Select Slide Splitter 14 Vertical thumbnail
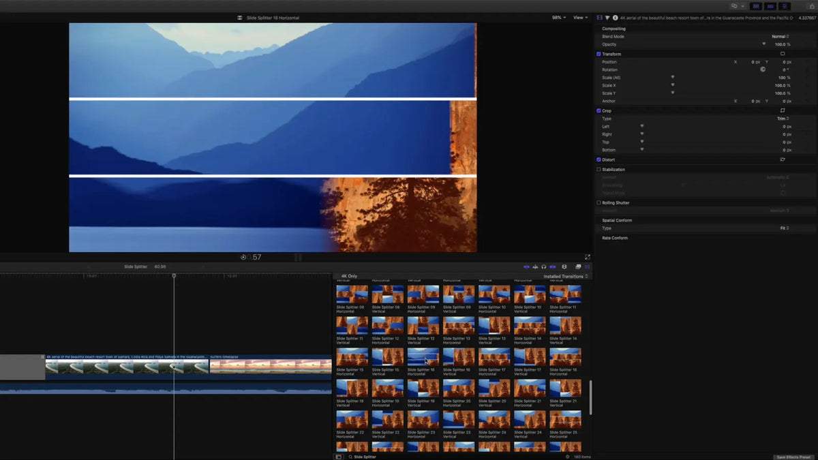The height and width of the screenshot is (460, 818). pos(565,325)
